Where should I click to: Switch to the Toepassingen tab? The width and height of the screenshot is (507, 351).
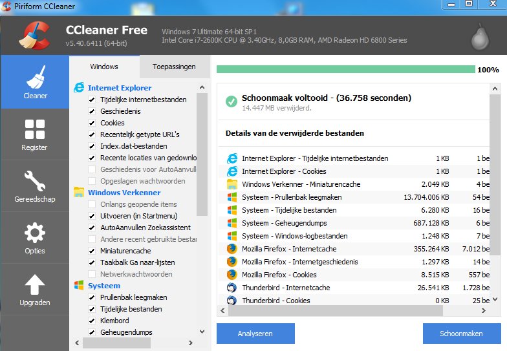tap(175, 67)
